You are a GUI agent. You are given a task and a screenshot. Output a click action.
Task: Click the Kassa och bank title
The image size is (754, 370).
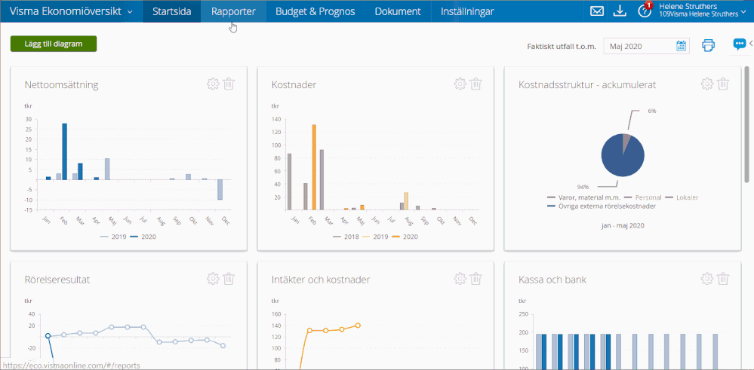point(552,280)
